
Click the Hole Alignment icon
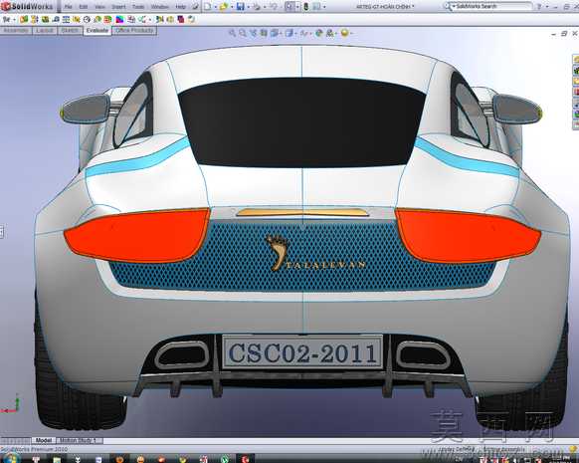coord(45,19)
